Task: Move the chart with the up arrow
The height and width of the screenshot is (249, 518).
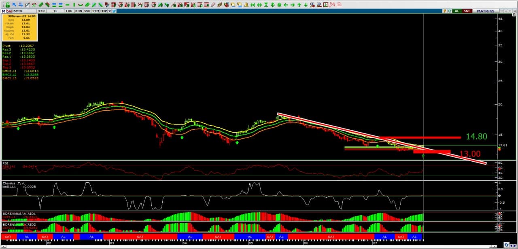Action: [x=299, y=5]
